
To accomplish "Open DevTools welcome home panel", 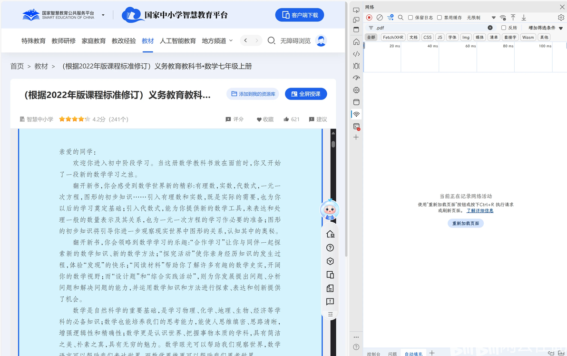I will [356, 42].
